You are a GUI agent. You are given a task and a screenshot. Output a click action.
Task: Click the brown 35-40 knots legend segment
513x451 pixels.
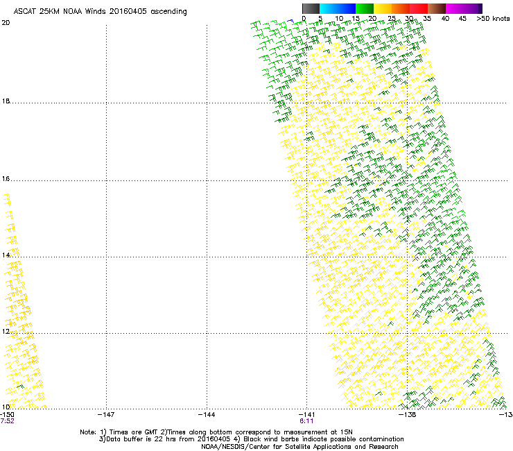437,8
